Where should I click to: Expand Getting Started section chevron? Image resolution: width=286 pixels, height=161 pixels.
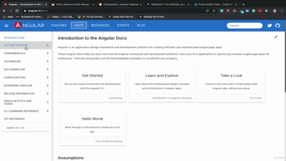[x=48, y=45]
